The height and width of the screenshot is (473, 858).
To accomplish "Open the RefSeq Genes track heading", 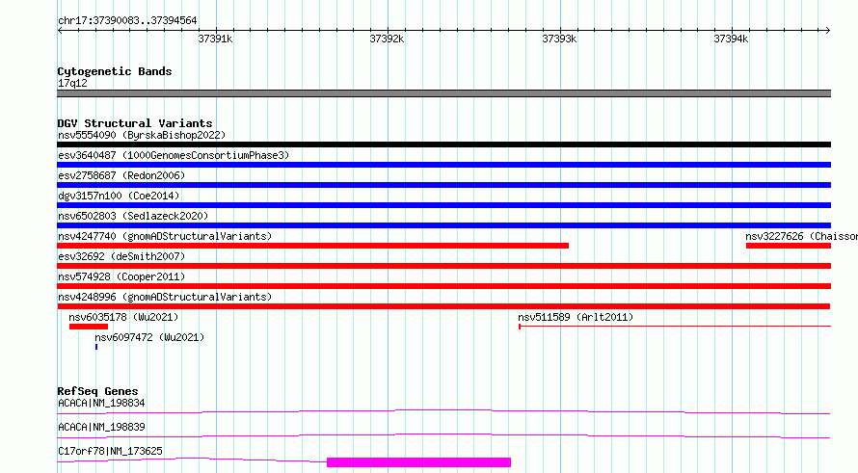I will coord(97,391).
